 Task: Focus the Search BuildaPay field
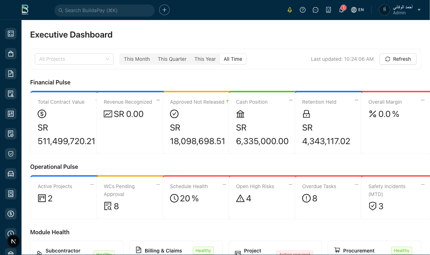105,10
